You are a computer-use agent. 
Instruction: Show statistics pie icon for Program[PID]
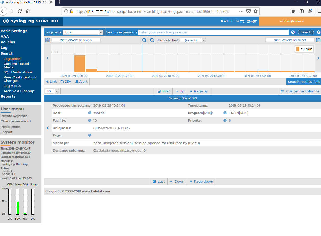click(225, 113)
